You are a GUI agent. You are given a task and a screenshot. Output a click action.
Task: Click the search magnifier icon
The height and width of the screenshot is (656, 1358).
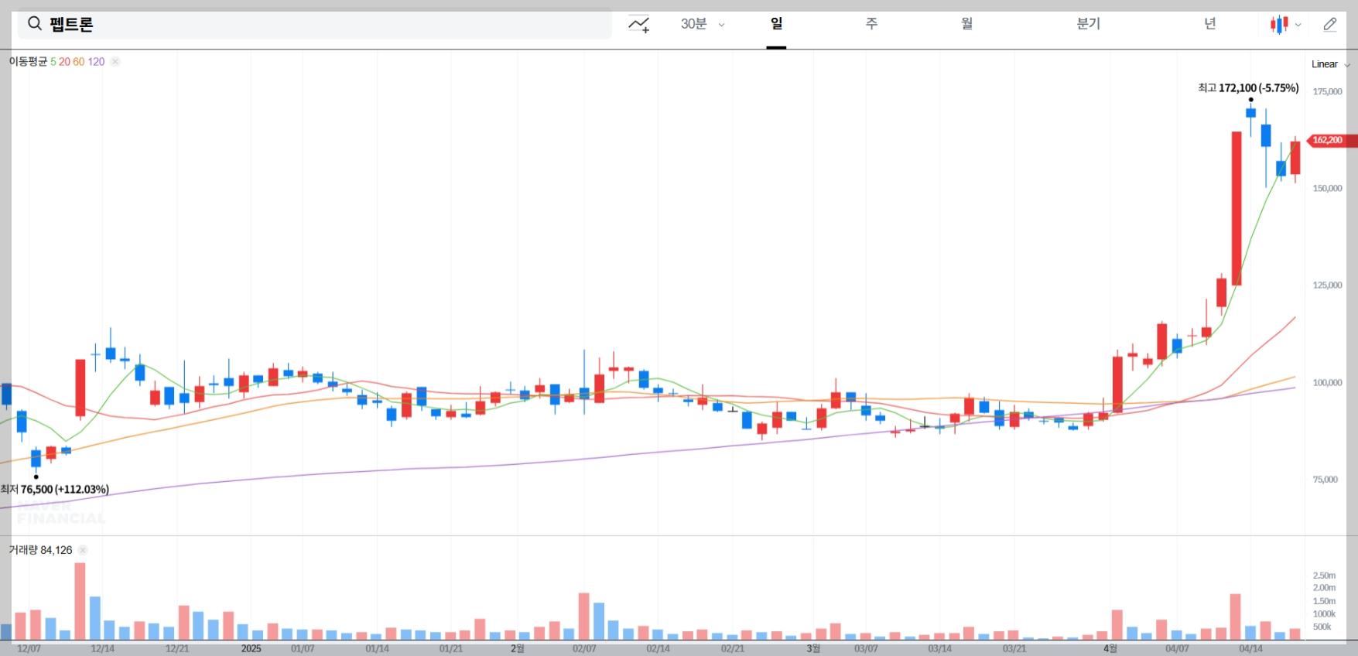point(35,24)
